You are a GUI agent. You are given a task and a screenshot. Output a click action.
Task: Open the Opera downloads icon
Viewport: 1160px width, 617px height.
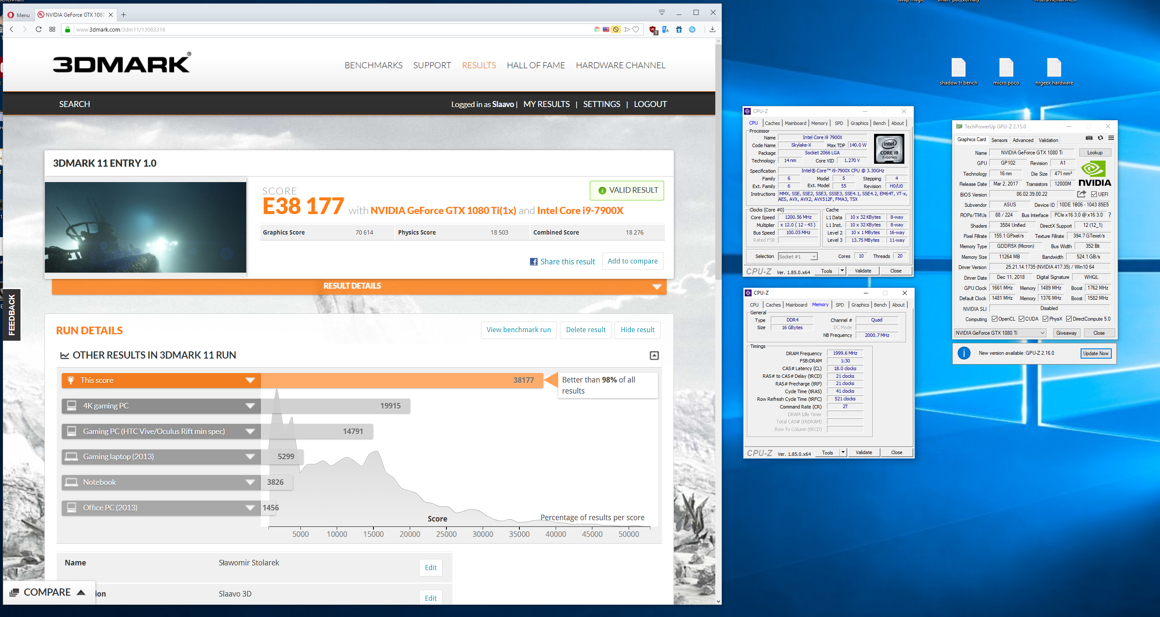coord(712,30)
